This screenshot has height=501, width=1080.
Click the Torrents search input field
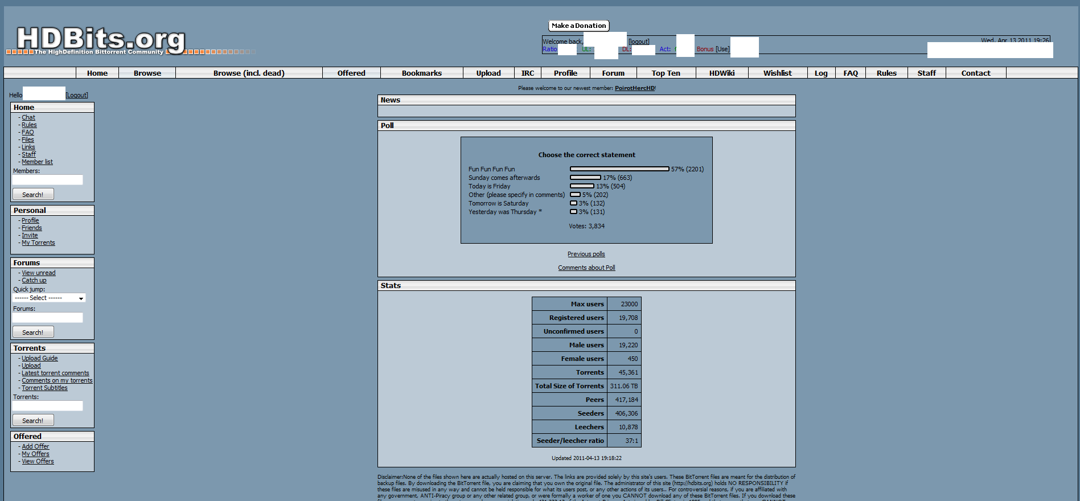click(48, 406)
